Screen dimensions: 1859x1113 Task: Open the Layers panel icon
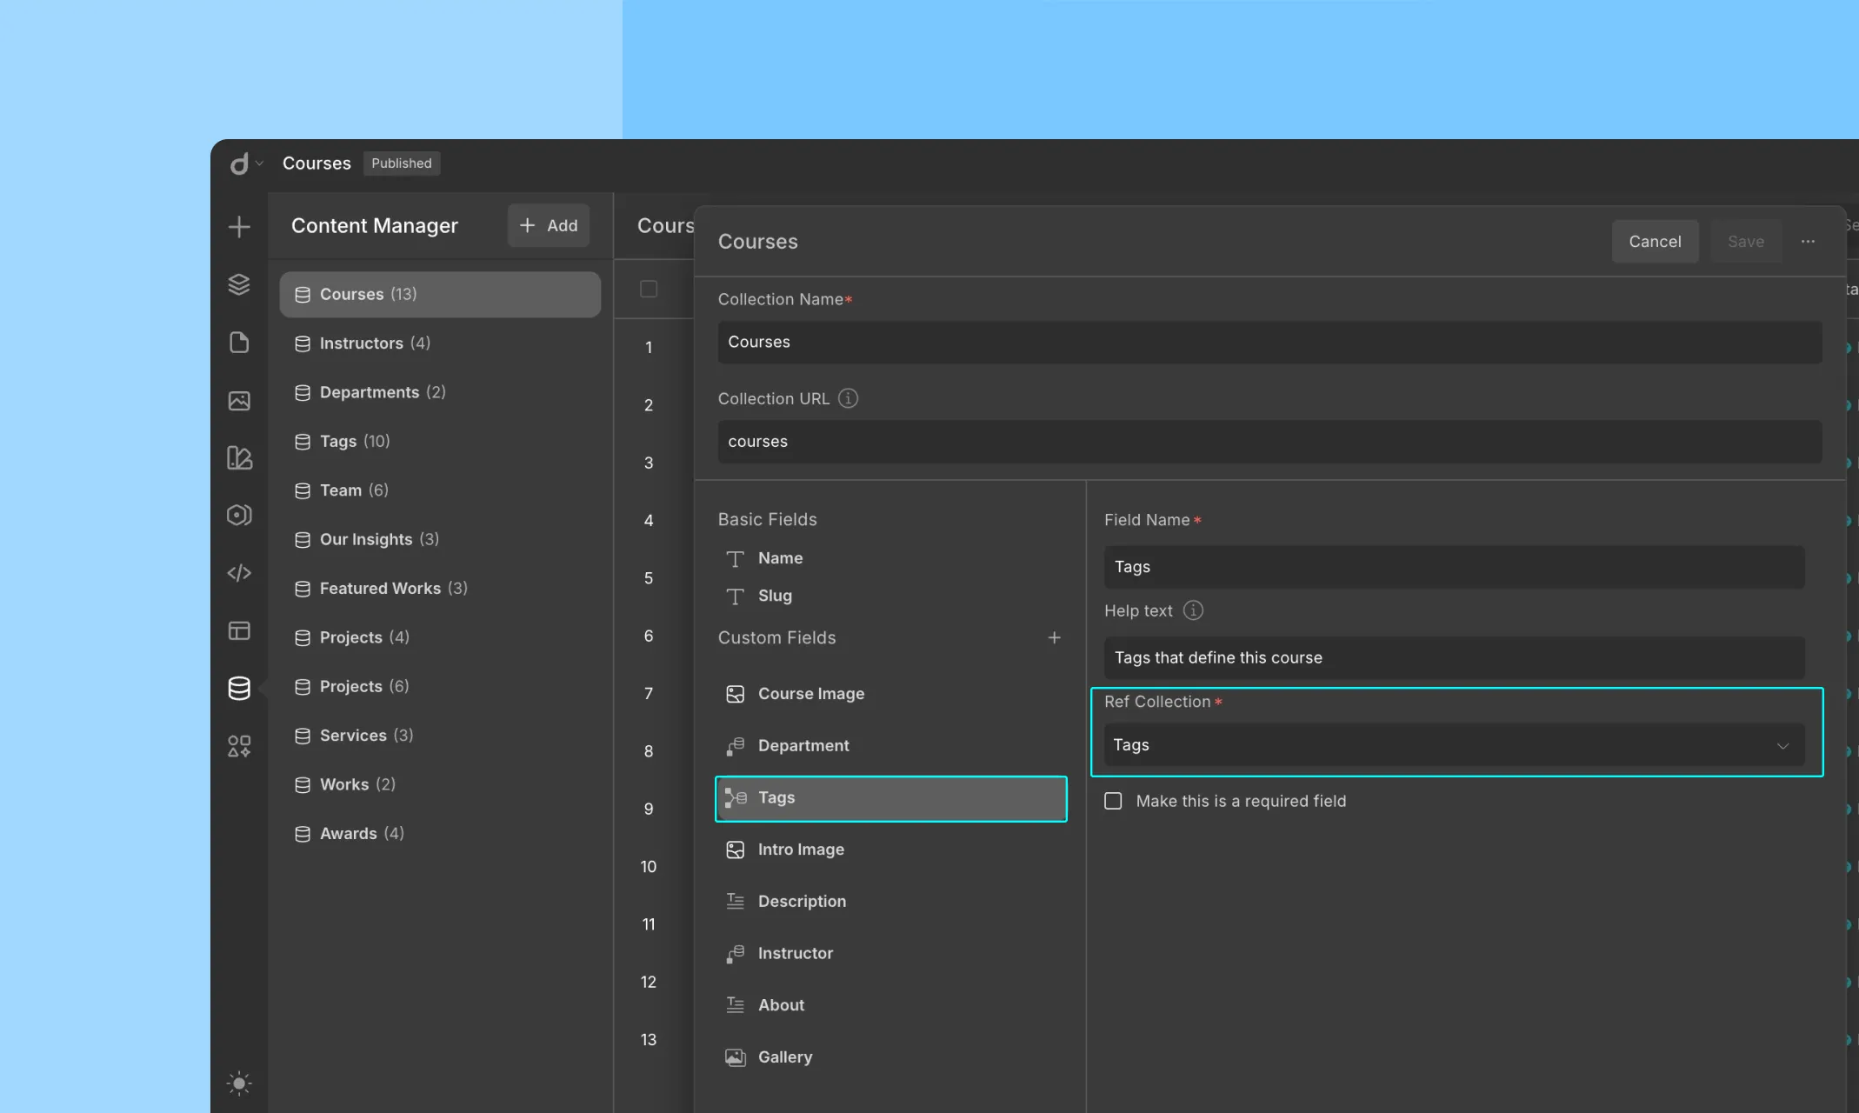click(239, 284)
